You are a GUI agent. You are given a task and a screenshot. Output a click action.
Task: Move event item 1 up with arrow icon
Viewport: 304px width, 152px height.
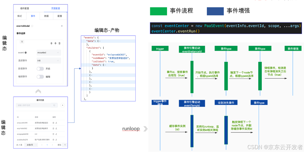(51, 43)
